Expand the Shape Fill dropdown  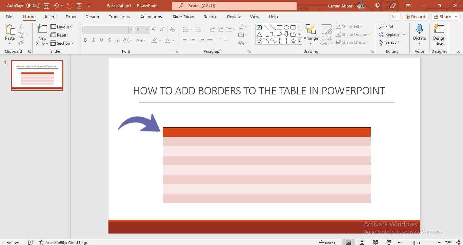[349, 26]
